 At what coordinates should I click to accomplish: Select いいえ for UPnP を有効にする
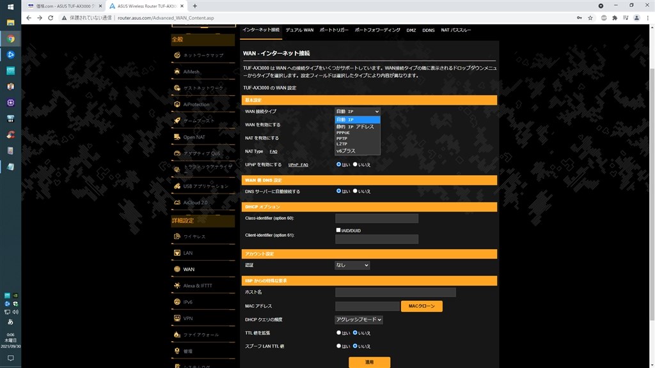coord(354,164)
